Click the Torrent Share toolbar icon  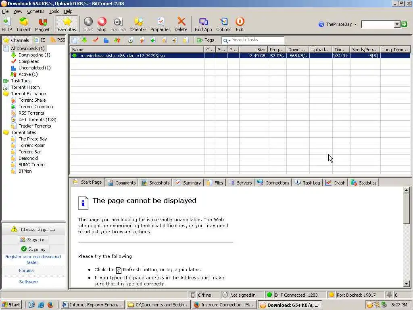142,40
